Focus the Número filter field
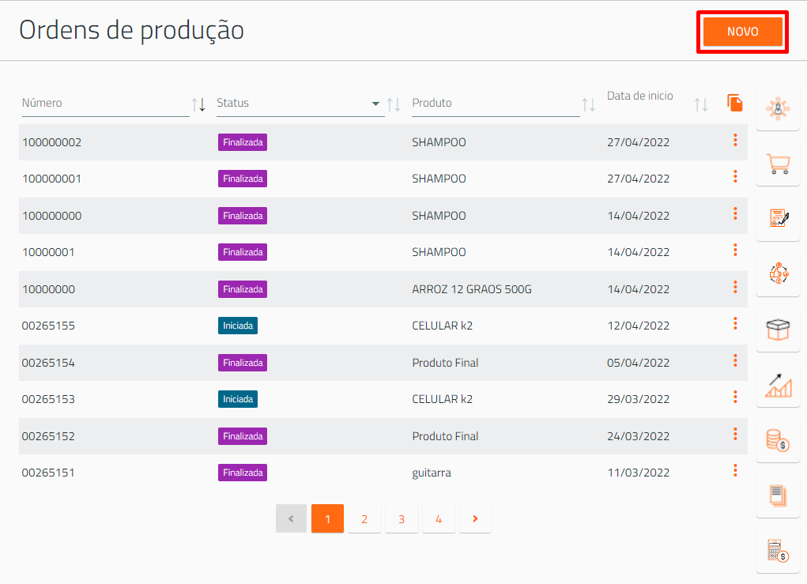The height and width of the screenshot is (584, 807). tap(105, 104)
